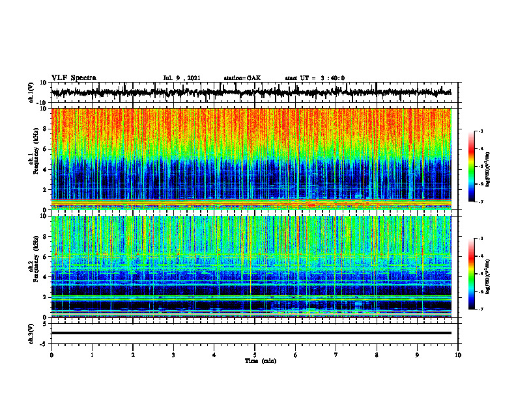Click the "2" kHz tick on ch.2 spectrogram

(x=45, y=297)
